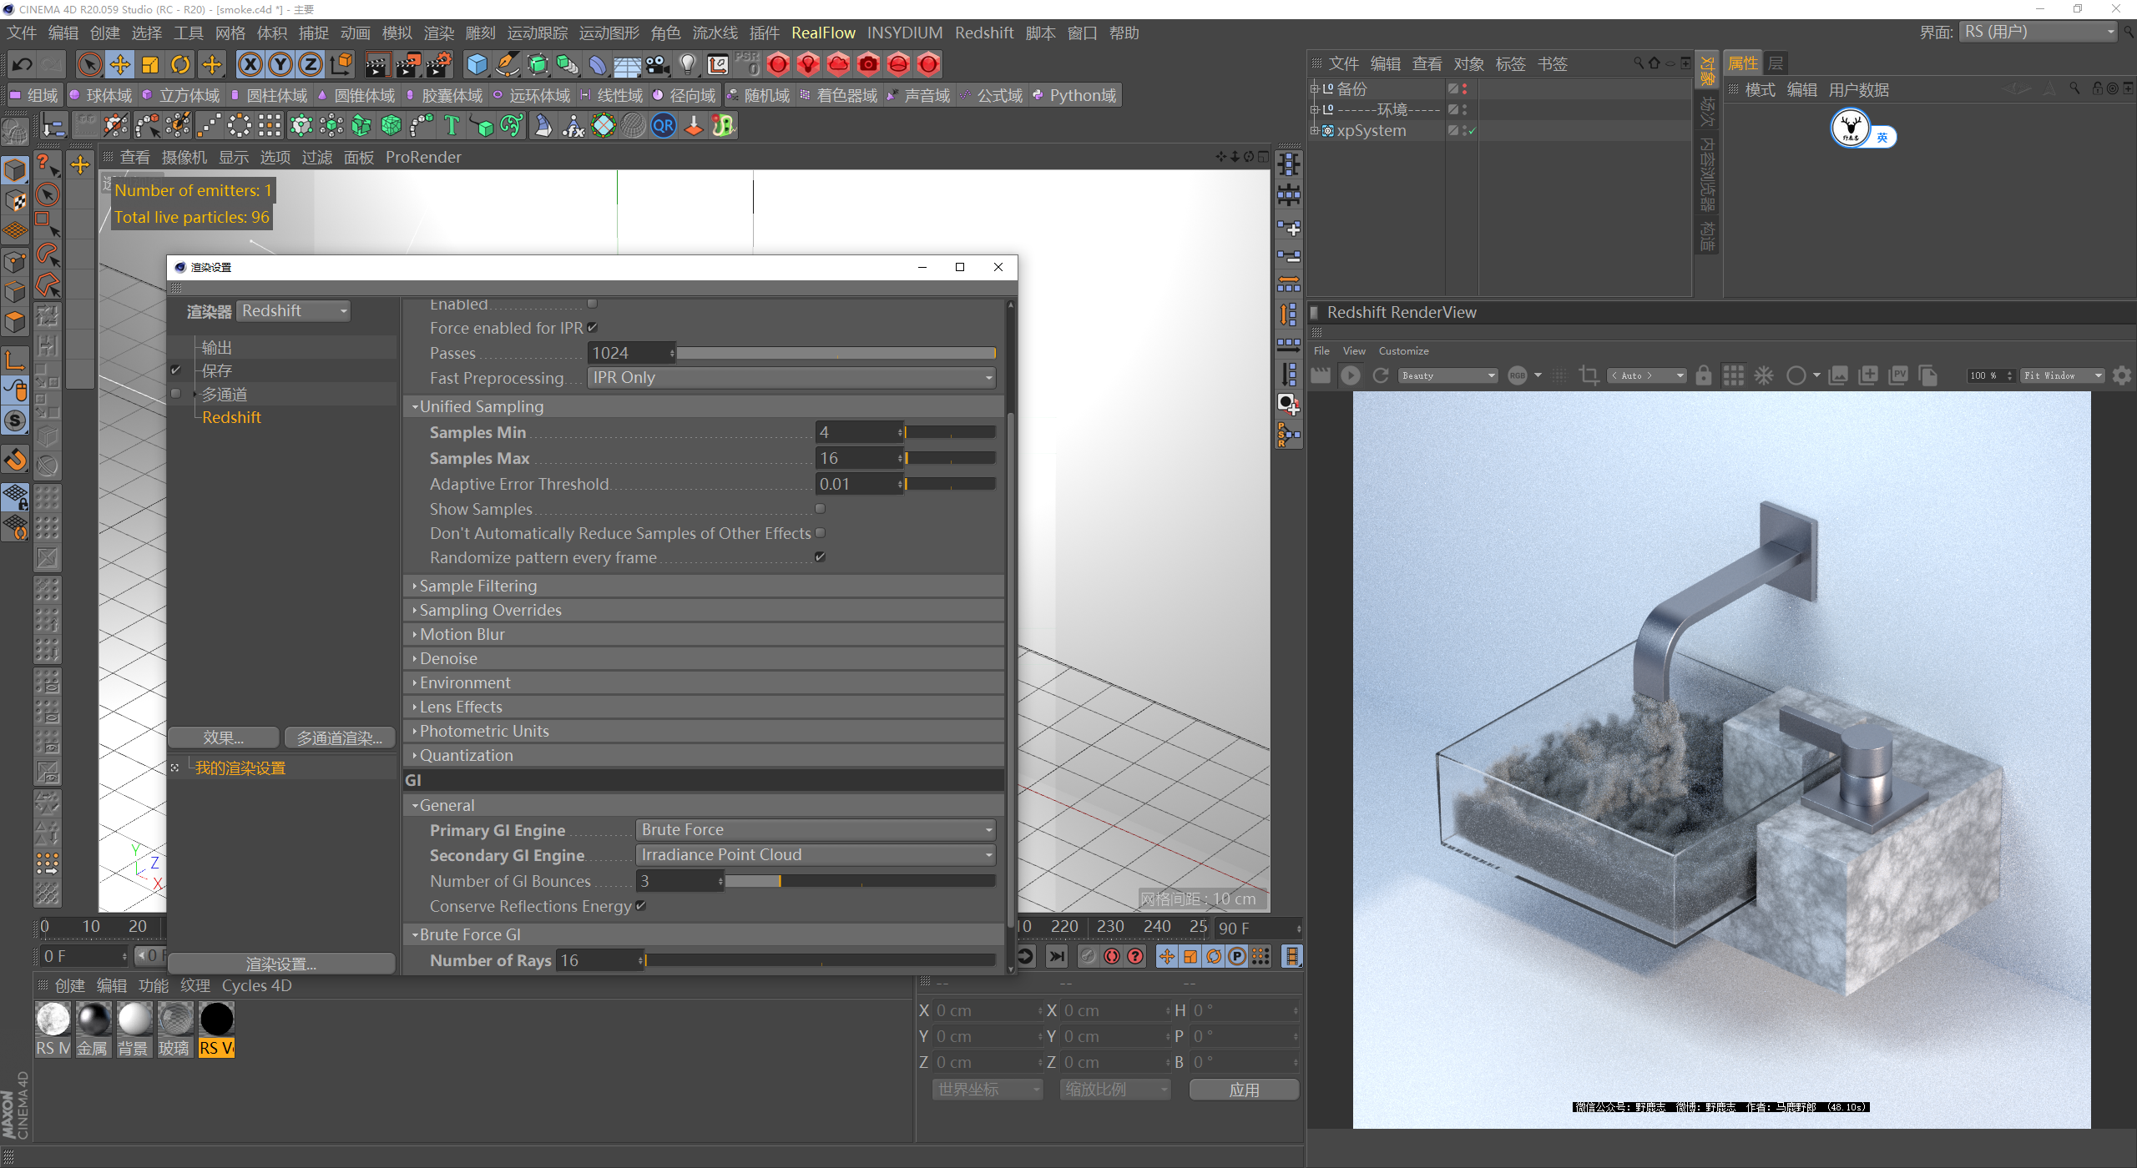Open Secondary GI Engine dropdown
The width and height of the screenshot is (2137, 1168).
[816, 855]
